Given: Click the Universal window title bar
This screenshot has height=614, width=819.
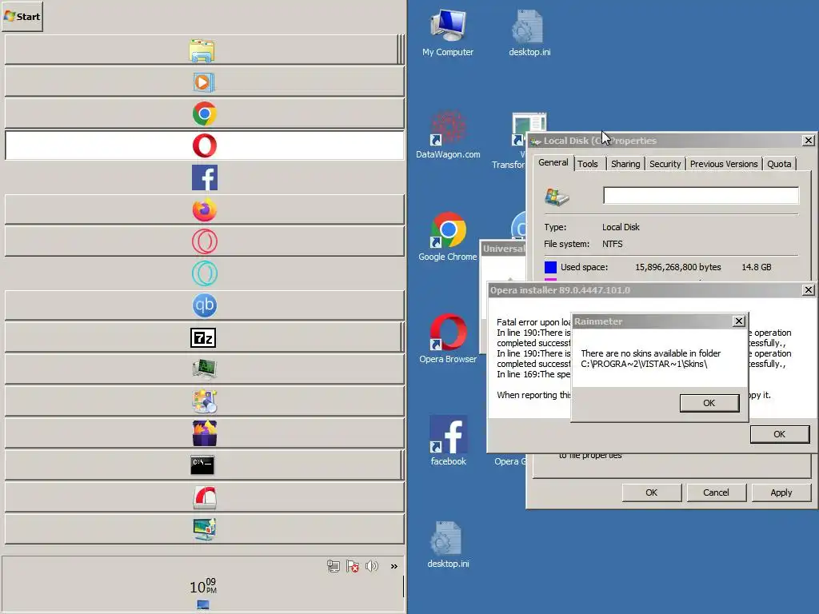Looking at the screenshot, I should 504,249.
